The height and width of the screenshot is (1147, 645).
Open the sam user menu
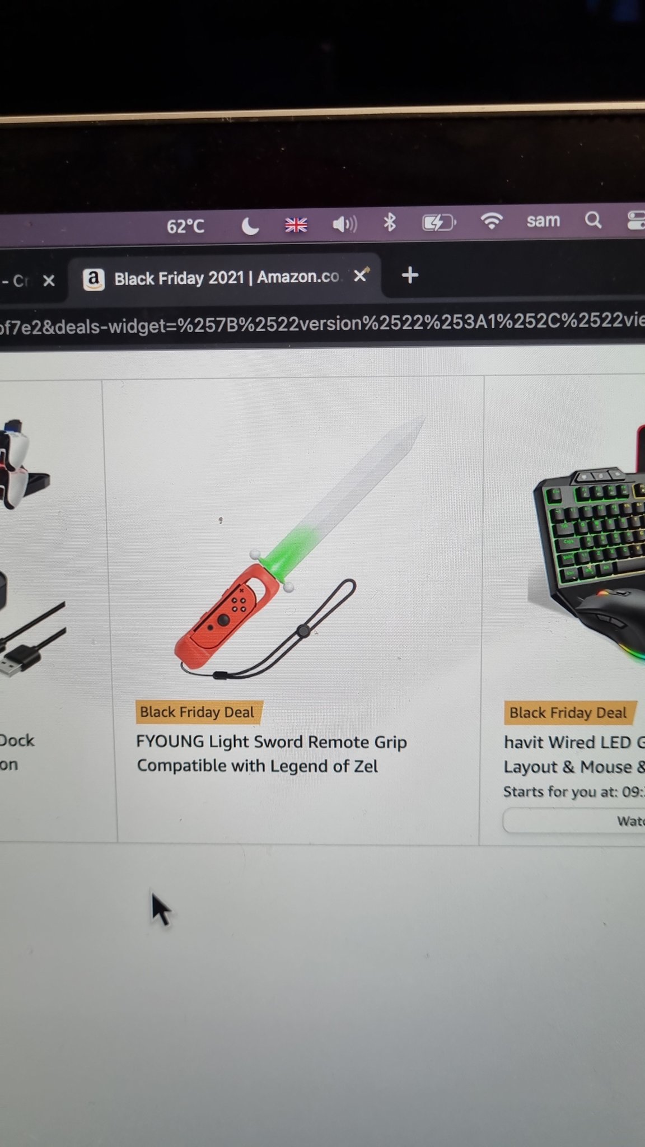coord(543,221)
